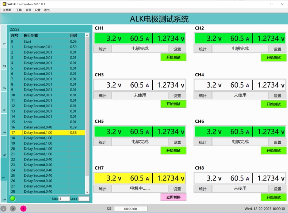Start test on CH8 with 开始测试
Screen dimensions: 288x213
point(273,197)
